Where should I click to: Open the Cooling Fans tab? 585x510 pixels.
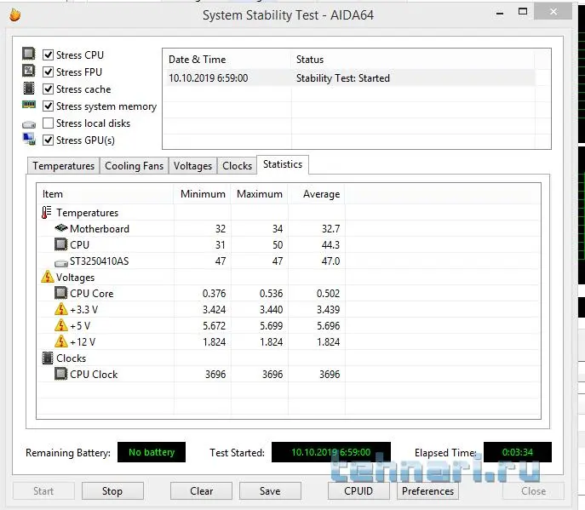[134, 166]
